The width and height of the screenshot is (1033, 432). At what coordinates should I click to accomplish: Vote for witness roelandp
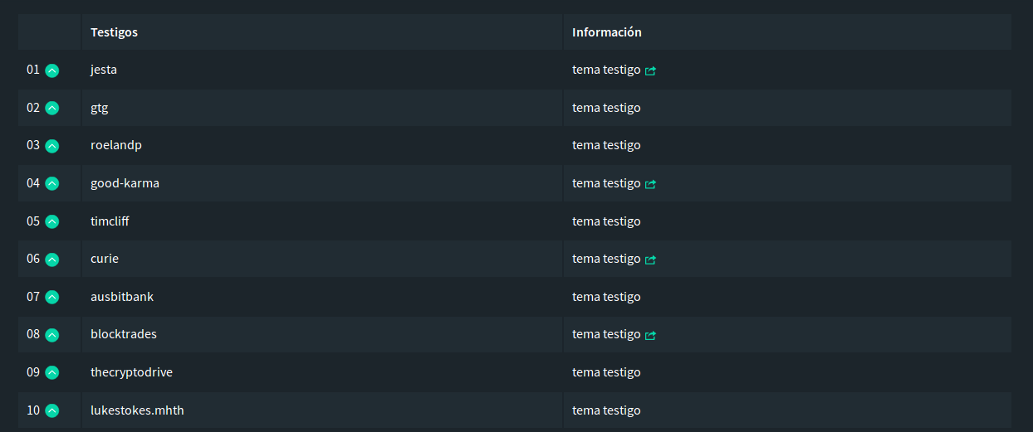pos(52,146)
